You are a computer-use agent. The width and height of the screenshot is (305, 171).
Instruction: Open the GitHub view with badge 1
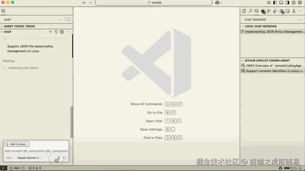[263, 11]
